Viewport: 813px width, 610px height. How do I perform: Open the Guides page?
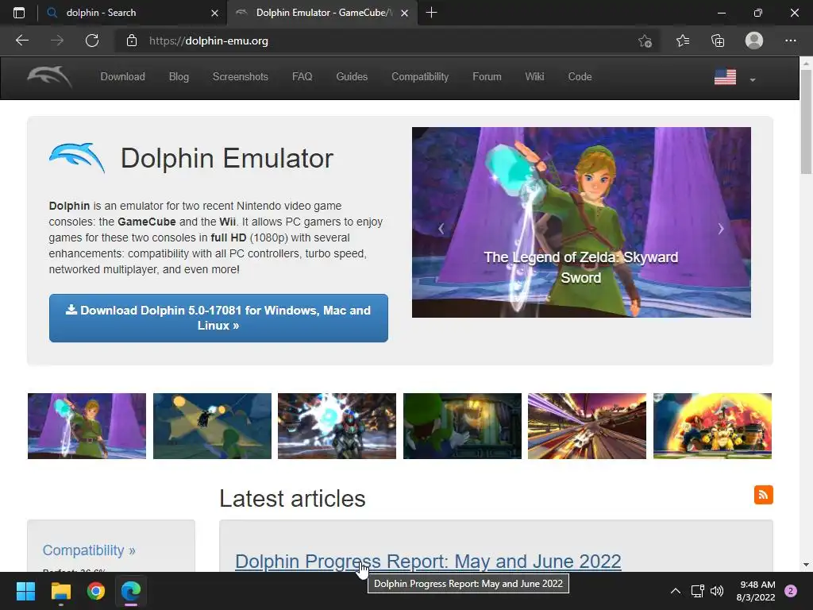tap(352, 77)
